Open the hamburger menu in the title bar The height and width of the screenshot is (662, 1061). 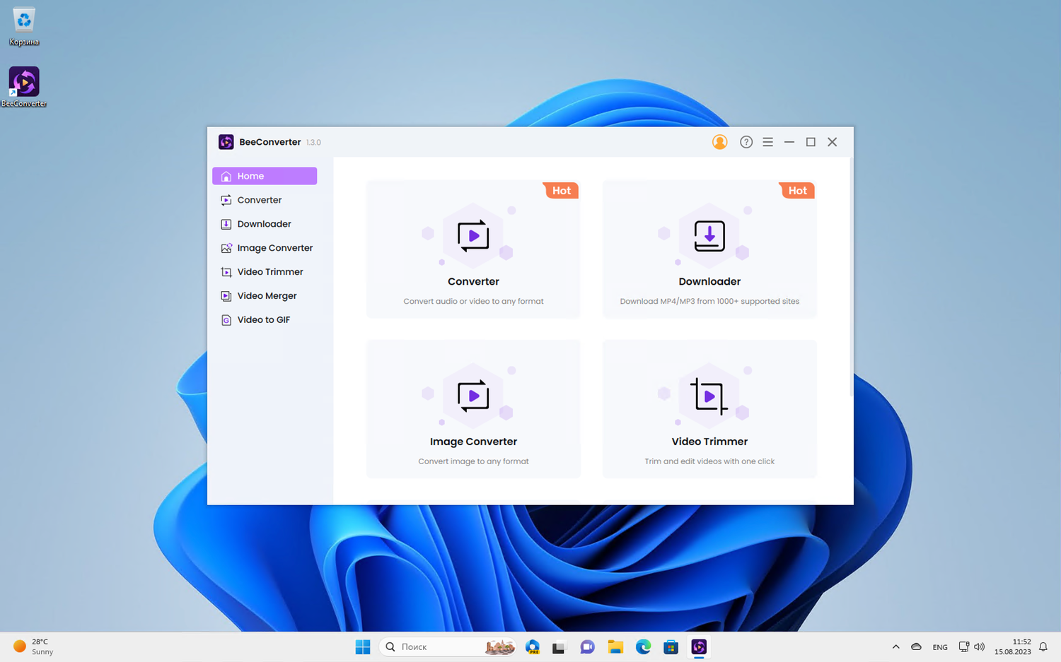pos(767,142)
